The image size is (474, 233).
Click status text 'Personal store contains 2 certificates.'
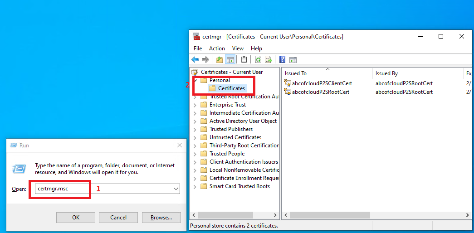tap(234, 225)
